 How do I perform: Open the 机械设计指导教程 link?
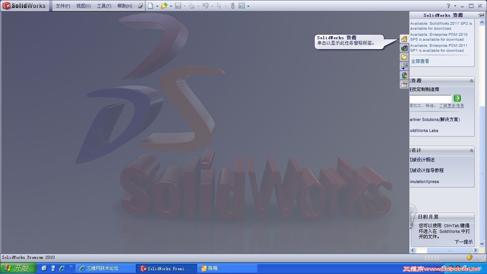[427, 170]
